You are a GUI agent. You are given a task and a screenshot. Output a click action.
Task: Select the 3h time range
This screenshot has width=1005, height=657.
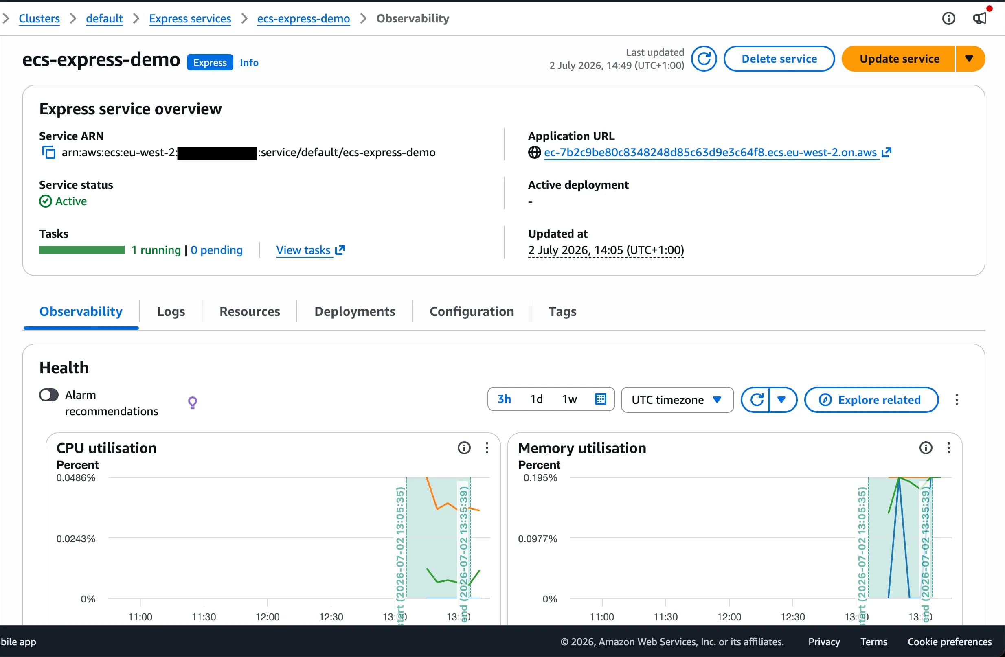point(504,399)
